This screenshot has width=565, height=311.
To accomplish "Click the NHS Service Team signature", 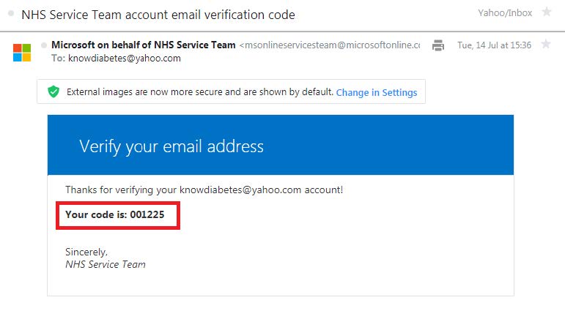I will click(x=106, y=264).
